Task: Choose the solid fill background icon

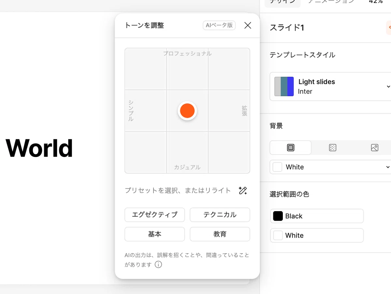Action: [291, 147]
